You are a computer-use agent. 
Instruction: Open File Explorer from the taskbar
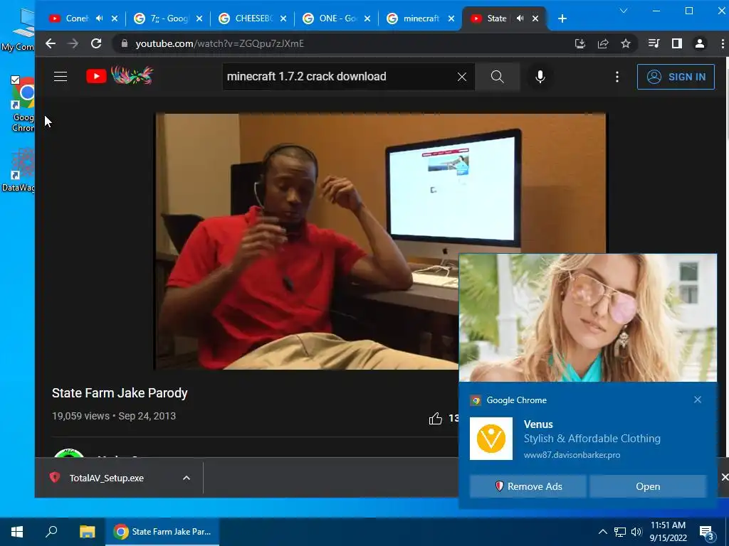[x=87, y=532]
